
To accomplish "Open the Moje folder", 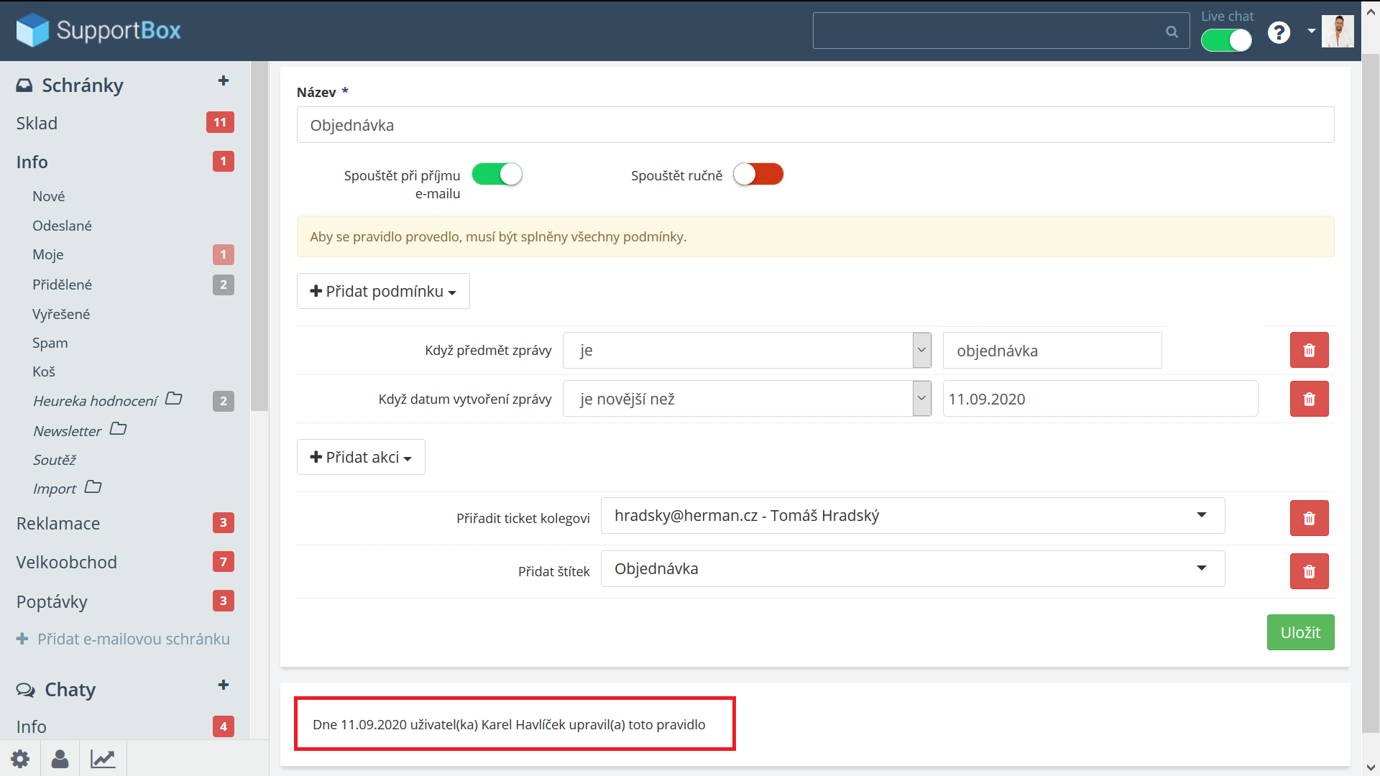I will pos(47,254).
